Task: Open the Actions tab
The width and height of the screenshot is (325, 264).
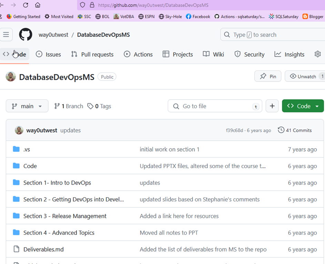Action: click(138, 54)
